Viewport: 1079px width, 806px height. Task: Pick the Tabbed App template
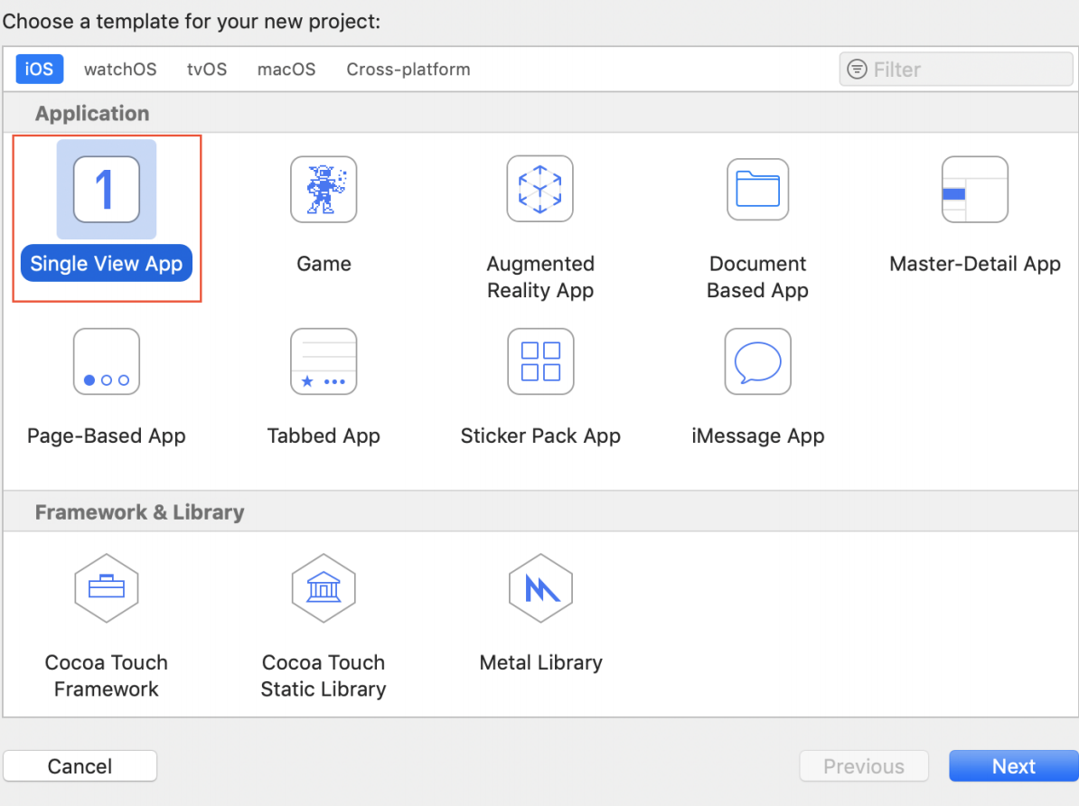pos(324,361)
